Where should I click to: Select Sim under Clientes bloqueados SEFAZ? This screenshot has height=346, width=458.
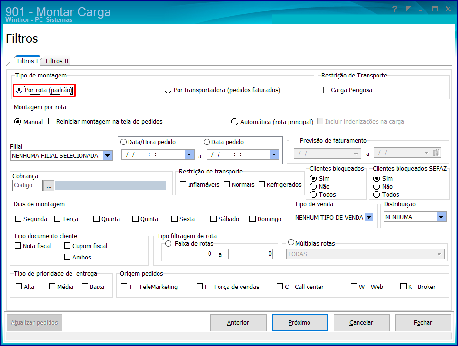pos(377,178)
